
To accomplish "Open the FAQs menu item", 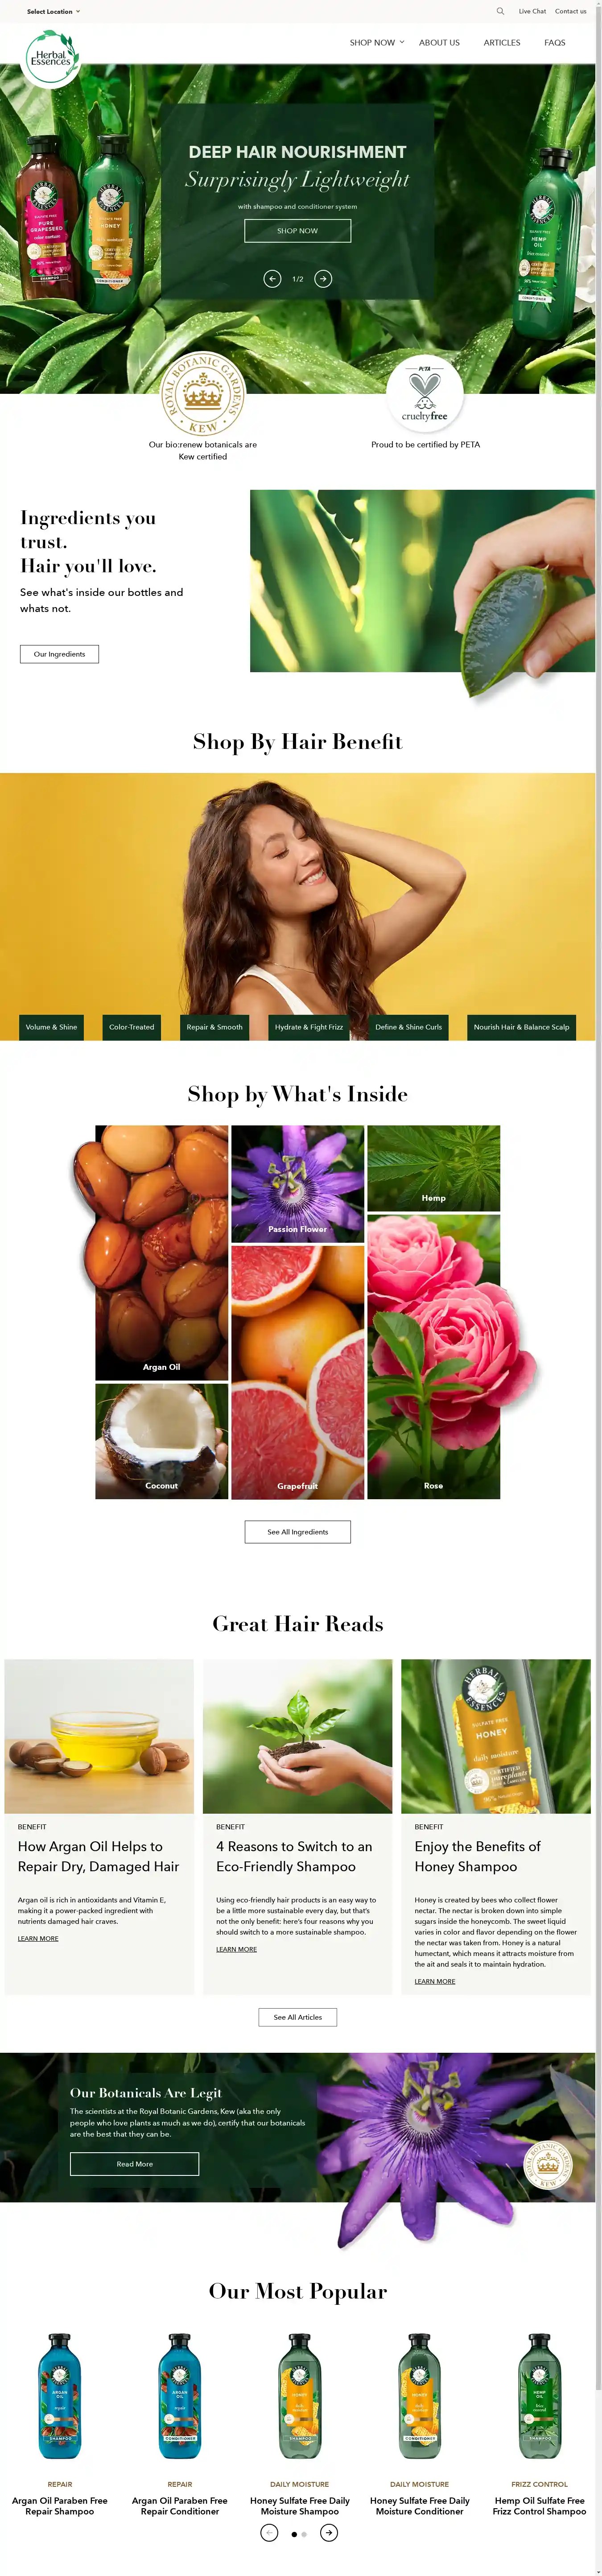I will (x=555, y=43).
